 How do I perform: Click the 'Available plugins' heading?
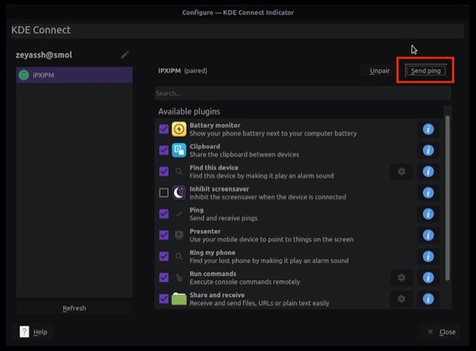189,112
